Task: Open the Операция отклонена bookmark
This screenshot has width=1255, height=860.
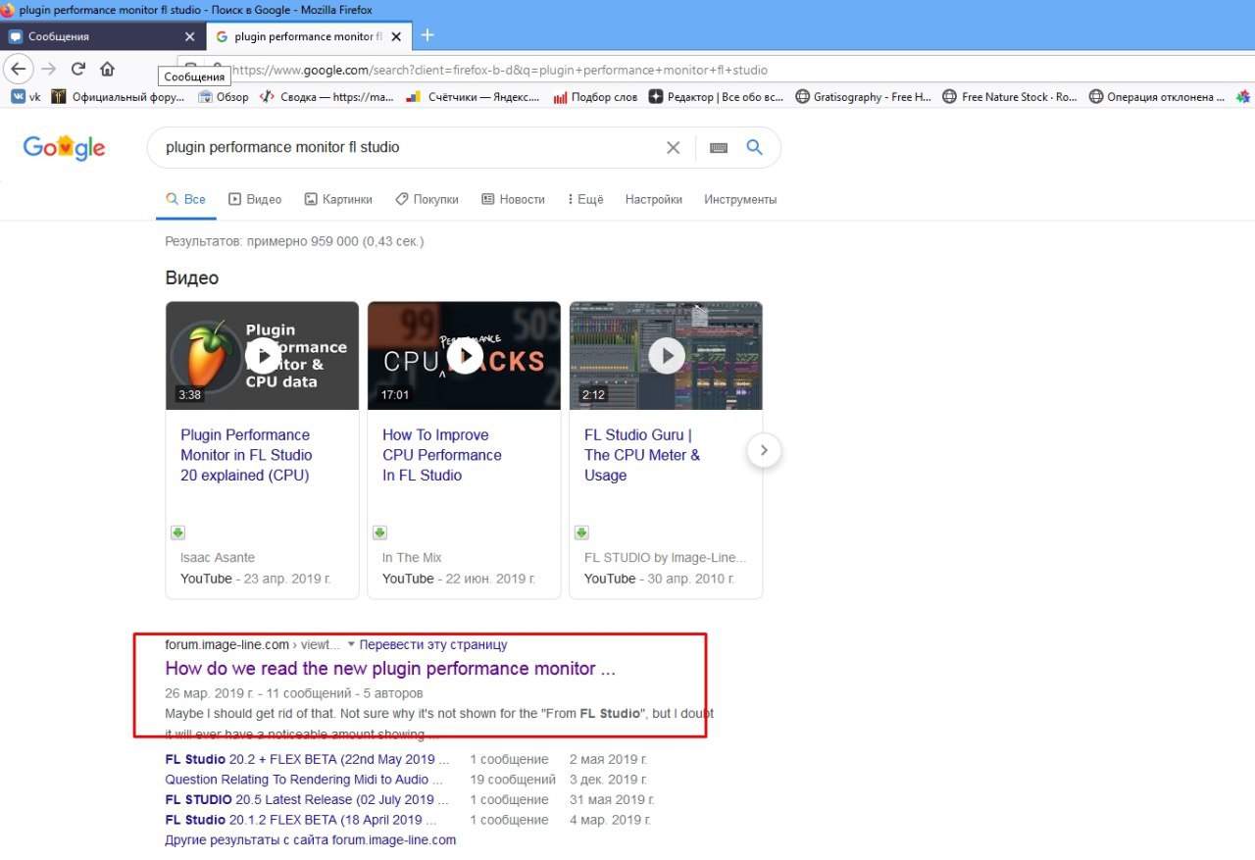Action: [1156, 97]
